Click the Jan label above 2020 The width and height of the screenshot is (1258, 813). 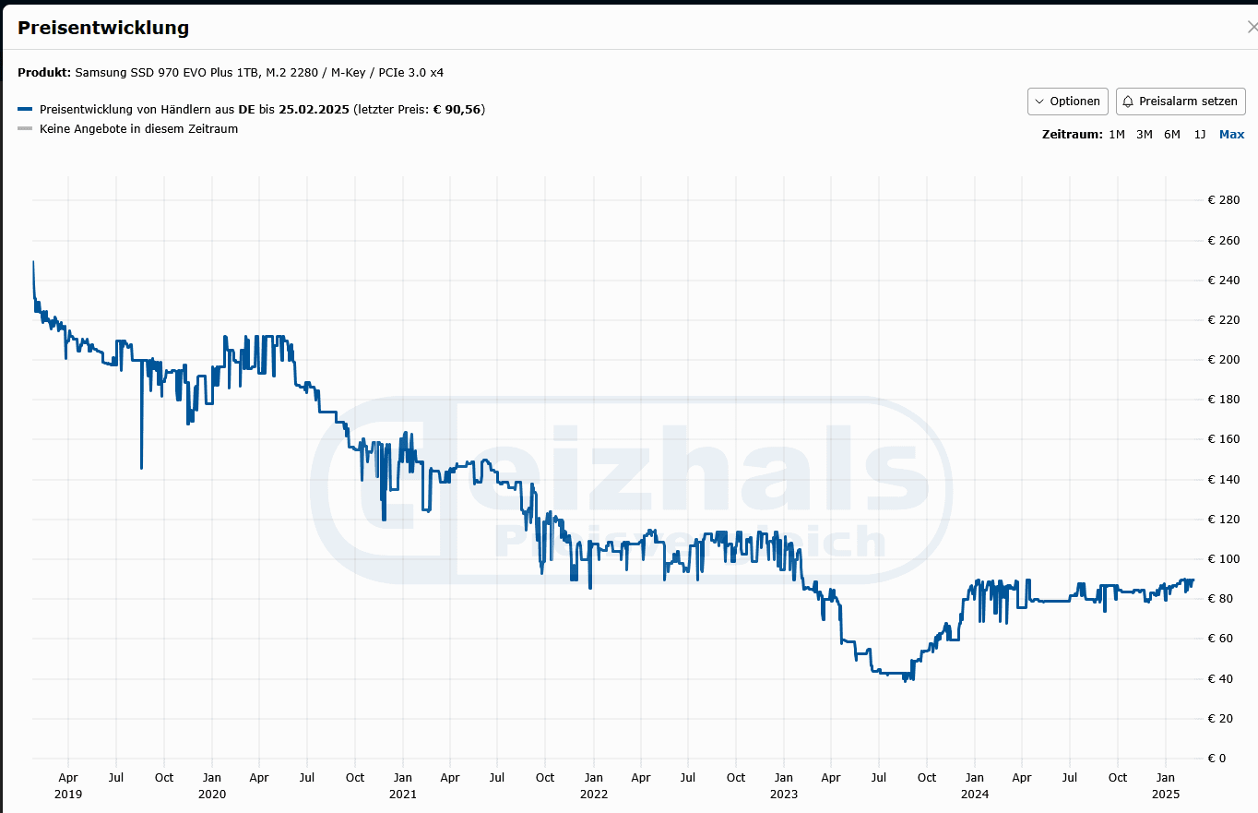(x=211, y=778)
